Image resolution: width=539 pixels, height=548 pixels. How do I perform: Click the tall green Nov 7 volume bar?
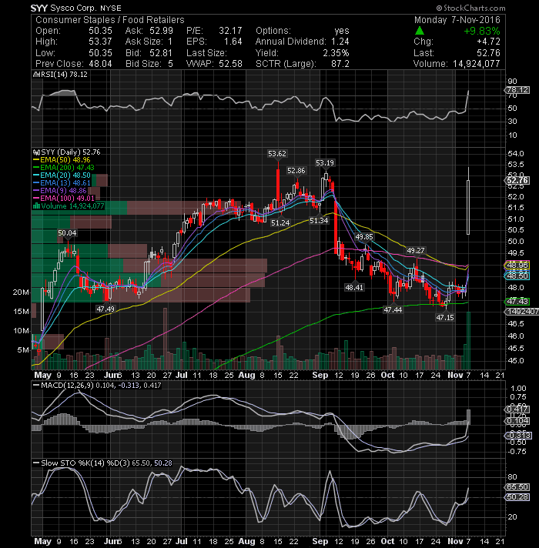468,341
